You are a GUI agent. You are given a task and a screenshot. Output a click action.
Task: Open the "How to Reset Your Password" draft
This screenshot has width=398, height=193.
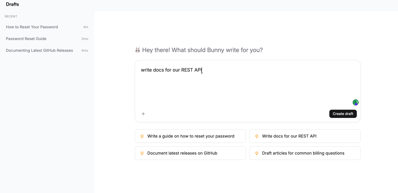tap(32, 27)
